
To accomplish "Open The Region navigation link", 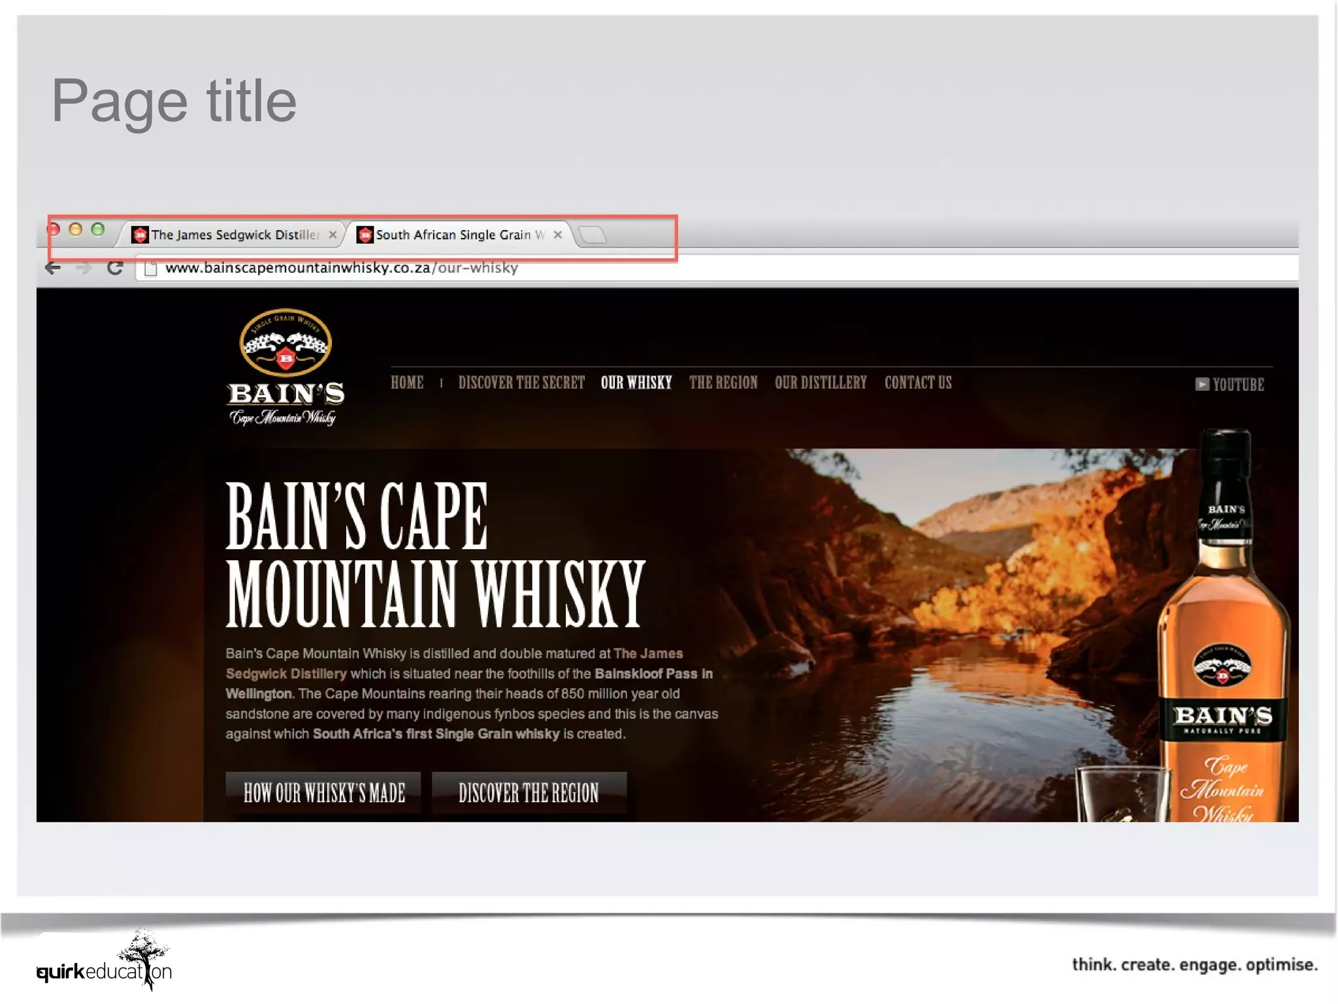I will (723, 383).
